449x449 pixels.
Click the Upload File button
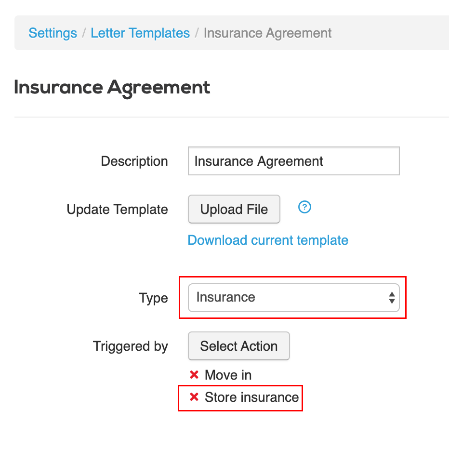coord(234,209)
